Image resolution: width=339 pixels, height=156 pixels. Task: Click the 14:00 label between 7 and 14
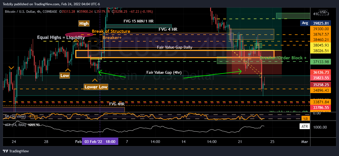[155, 142]
